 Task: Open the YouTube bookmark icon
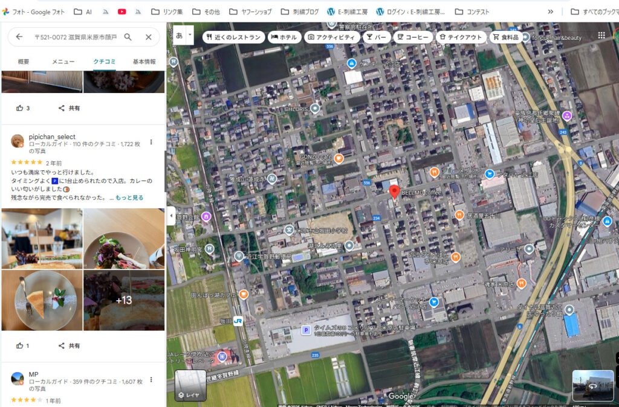[x=122, y=12]
